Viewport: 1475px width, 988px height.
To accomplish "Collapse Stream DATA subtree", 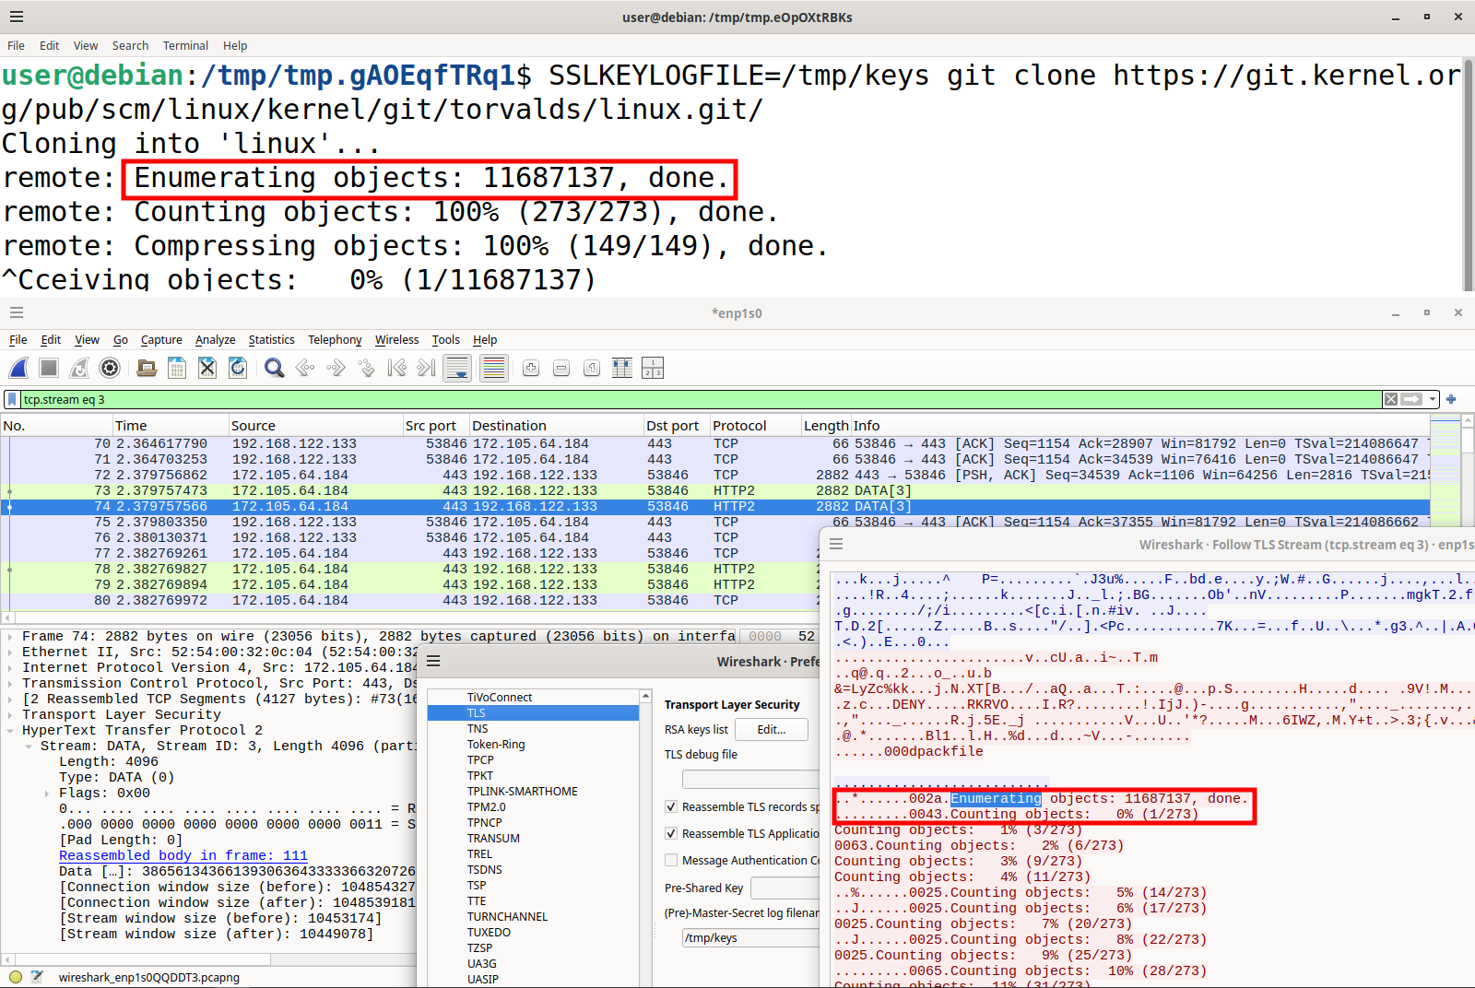I will (x=29, y=746).
